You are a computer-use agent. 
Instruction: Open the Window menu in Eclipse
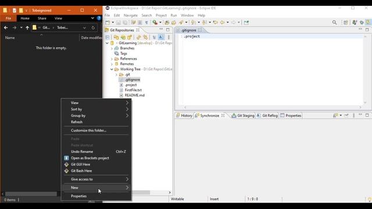click(187, 16)
